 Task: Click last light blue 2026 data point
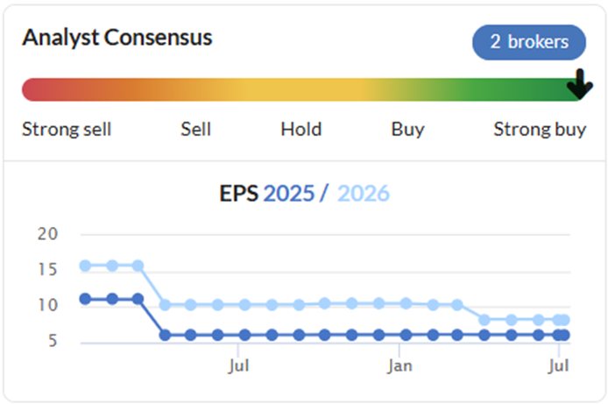point(564,320)
